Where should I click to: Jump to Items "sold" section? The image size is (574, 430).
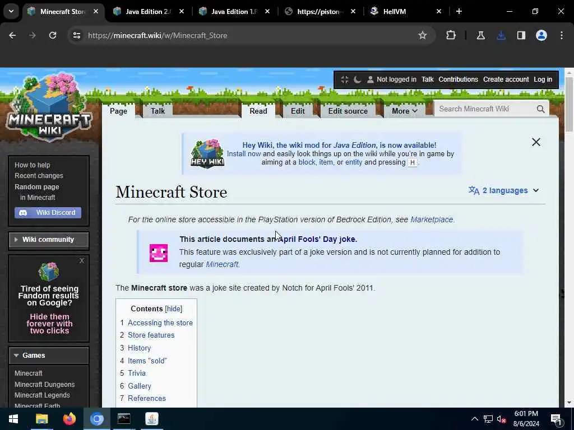tap(147, 361)
